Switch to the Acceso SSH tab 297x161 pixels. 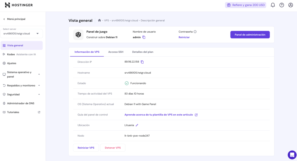(x=116, y=52)
